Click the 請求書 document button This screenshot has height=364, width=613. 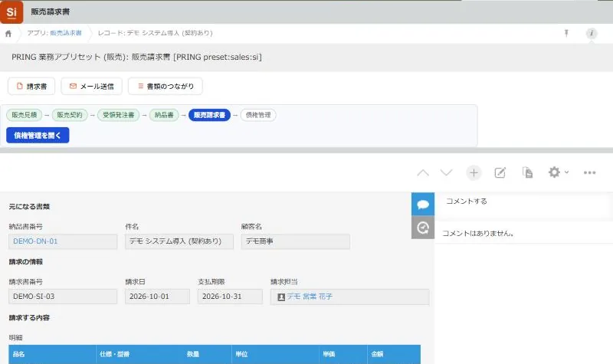(31, 86)
